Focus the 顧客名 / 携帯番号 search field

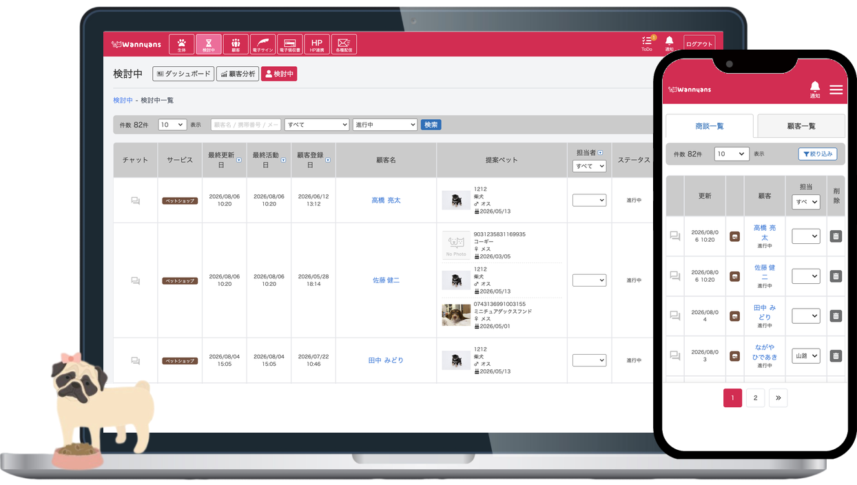(246, 125)
